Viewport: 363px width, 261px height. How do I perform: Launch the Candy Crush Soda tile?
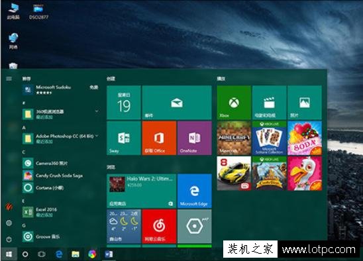305,138
